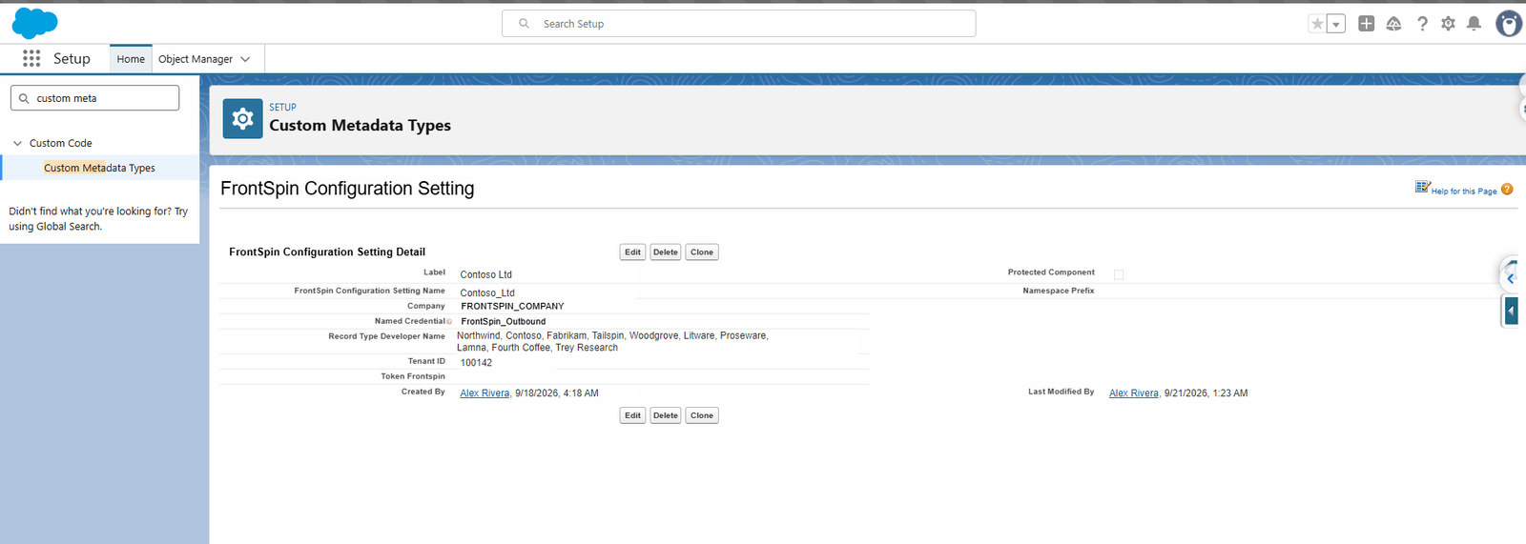This screenshot has width=1526, height=544.
Task: Open the user profile avatar
Action: (1509, 24)
